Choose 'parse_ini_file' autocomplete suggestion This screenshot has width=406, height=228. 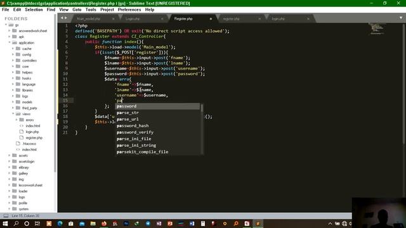coord(157,139)
